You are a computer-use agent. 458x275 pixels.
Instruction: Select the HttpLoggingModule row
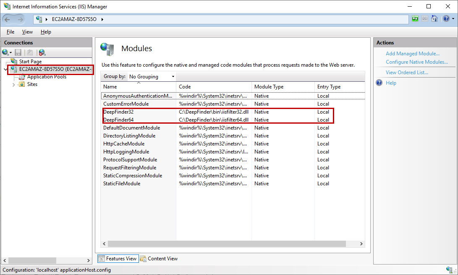[x=233, y=152]
